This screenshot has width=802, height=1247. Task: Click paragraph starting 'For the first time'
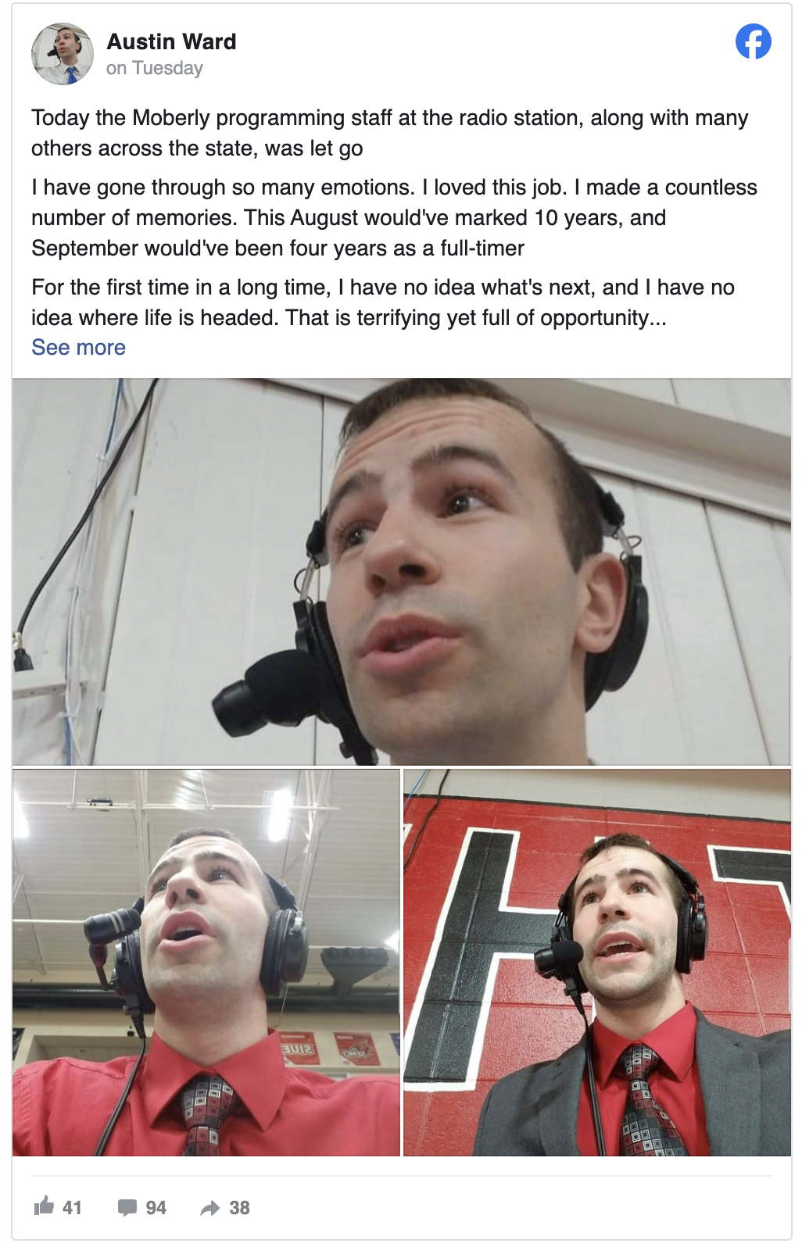coord(383,302)
